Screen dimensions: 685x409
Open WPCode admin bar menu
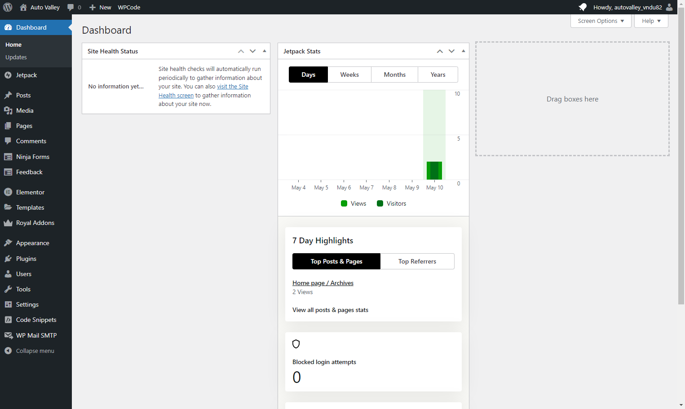[x=129, y=7]
